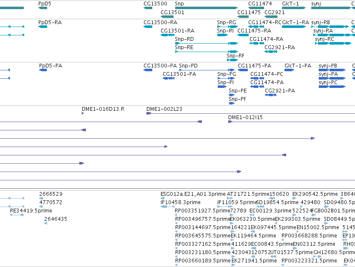Viewport: 355px width, 267px height.
Task: Select the CG11475 gene label
Action: 249,12
